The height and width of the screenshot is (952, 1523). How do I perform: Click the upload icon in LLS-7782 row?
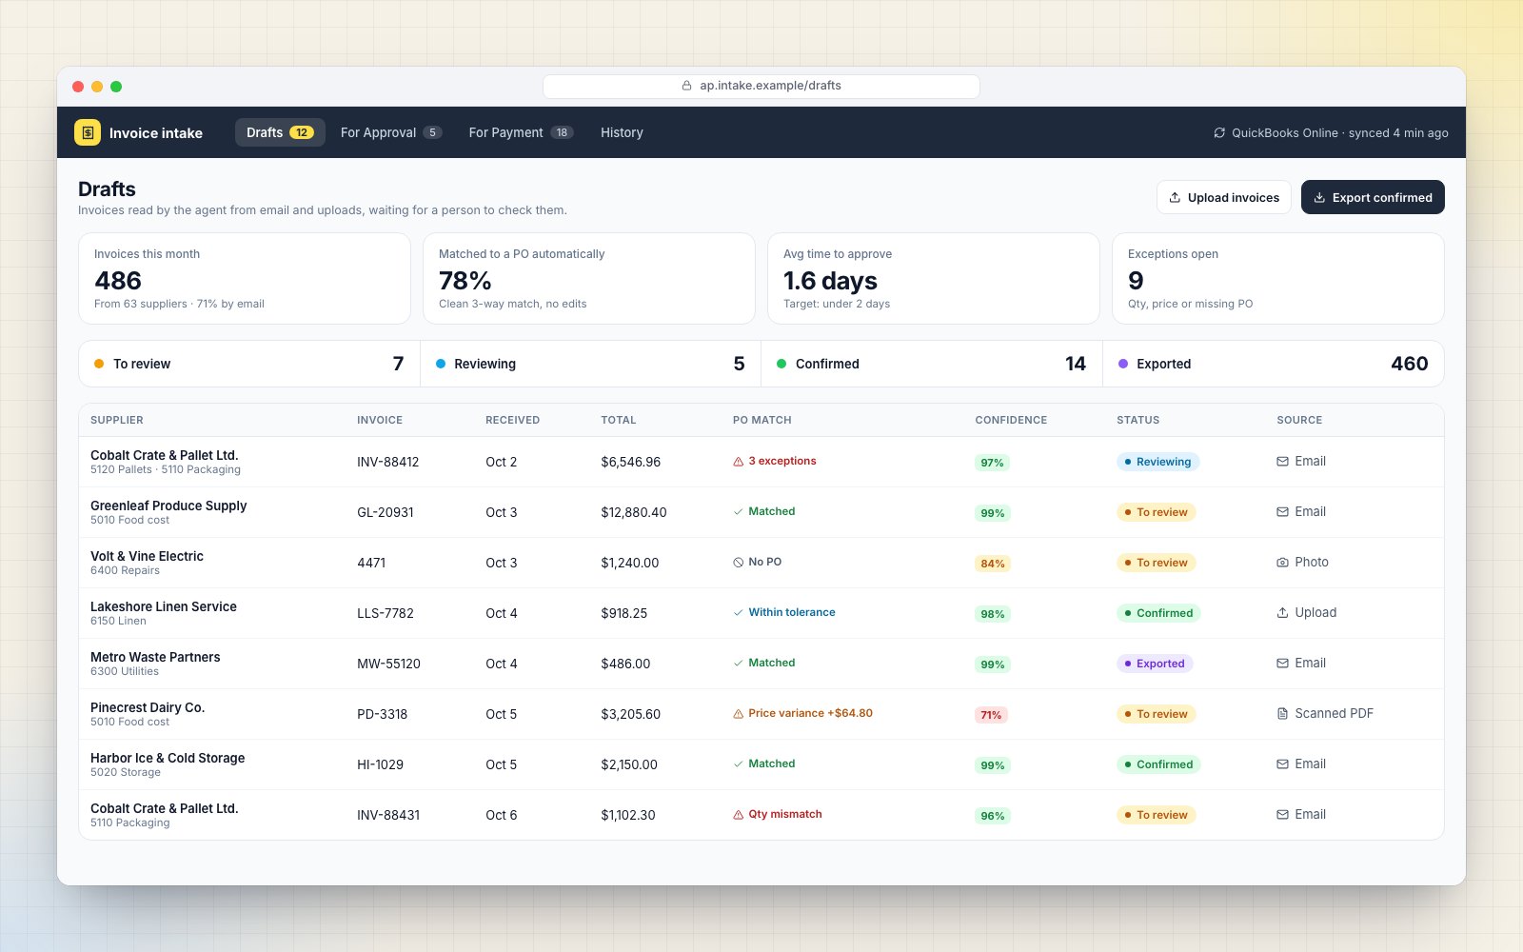coord(1282,613)
